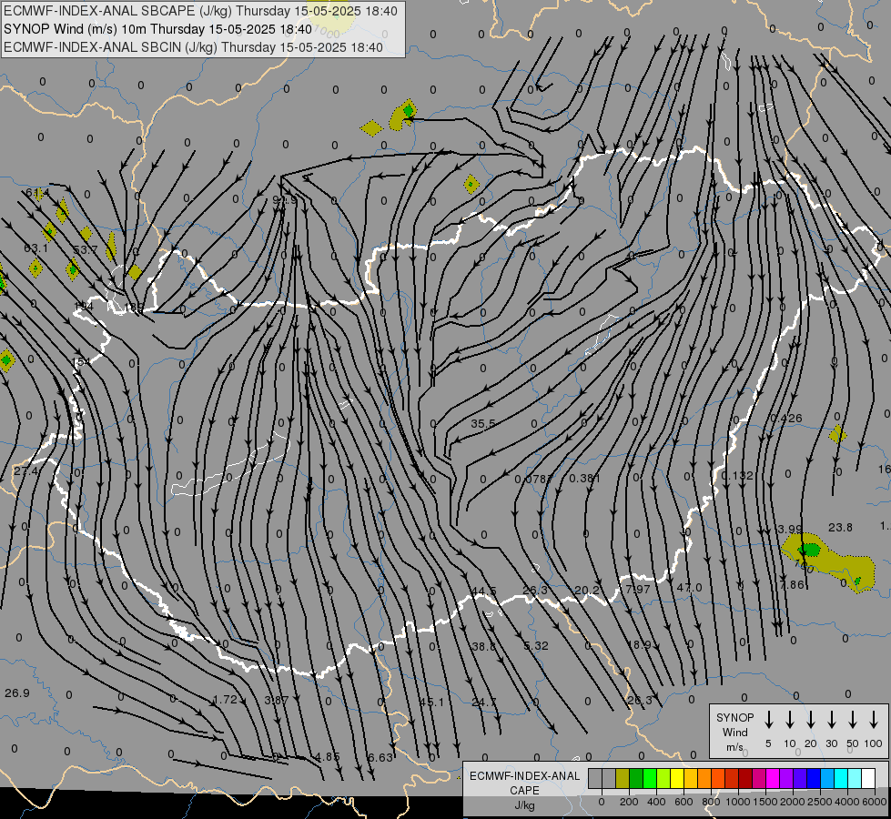Click the 20.2 value on the map
Viewport: 891px width, 819px height.
click(x=587, y=591)
